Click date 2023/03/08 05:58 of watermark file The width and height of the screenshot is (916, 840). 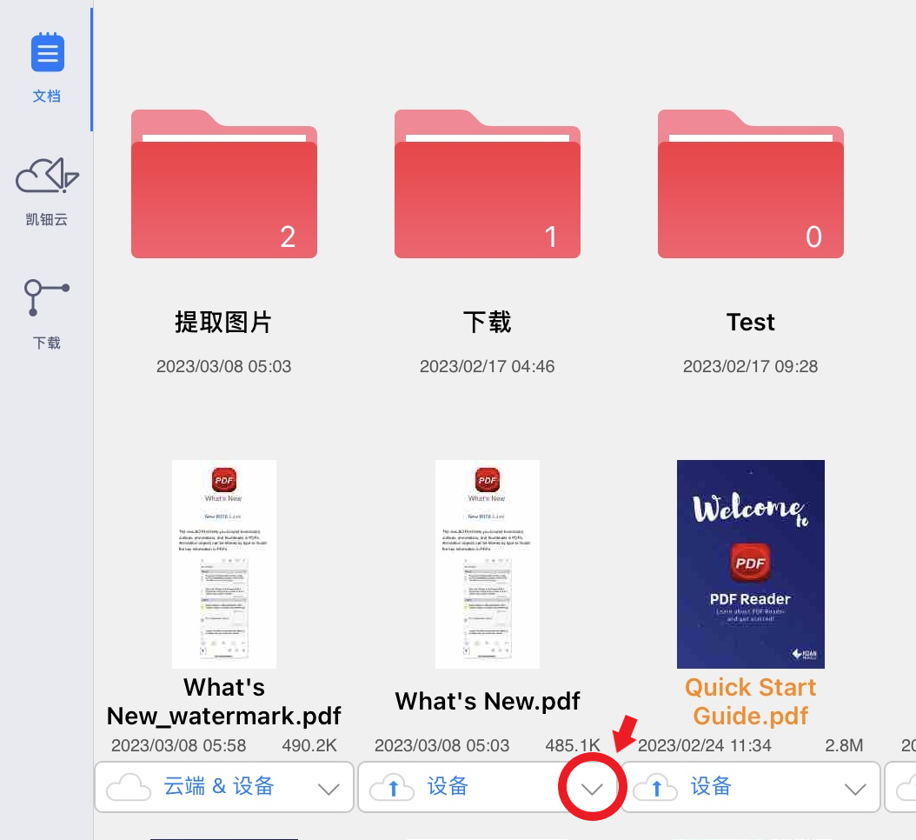179,745
